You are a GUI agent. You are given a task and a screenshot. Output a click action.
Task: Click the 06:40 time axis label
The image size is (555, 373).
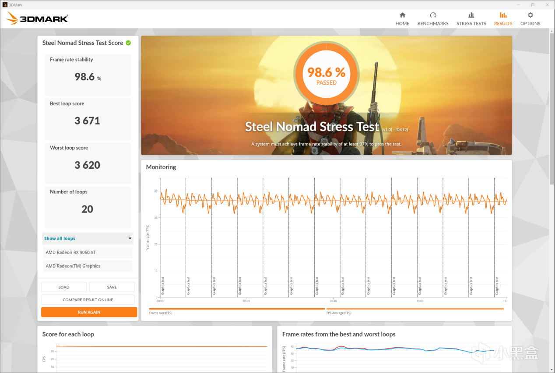tap(333, 301)
